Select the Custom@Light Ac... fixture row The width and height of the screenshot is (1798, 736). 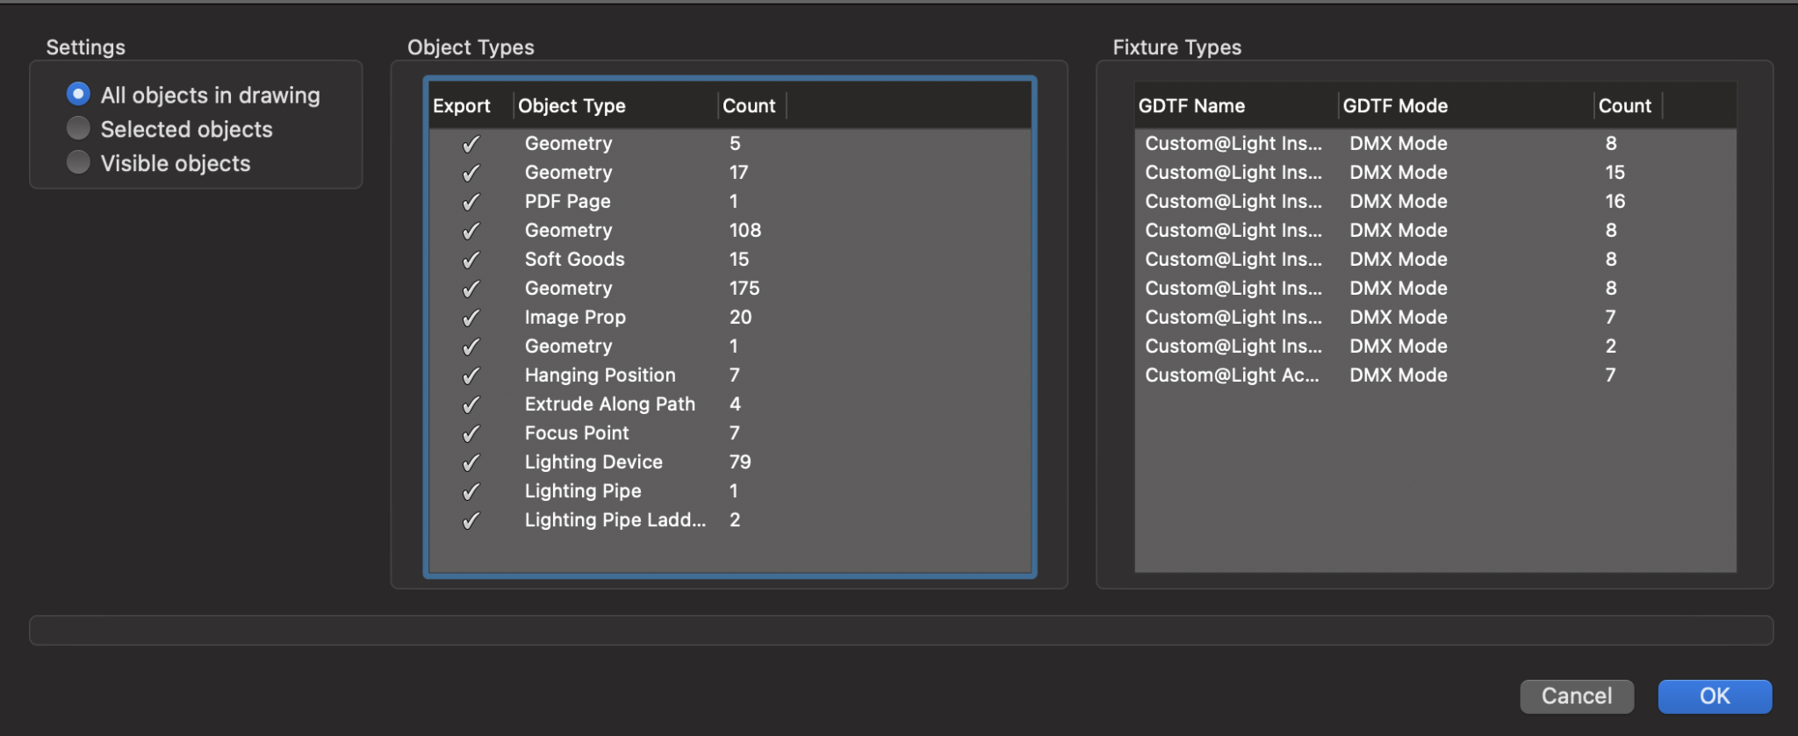[1232, 375]
